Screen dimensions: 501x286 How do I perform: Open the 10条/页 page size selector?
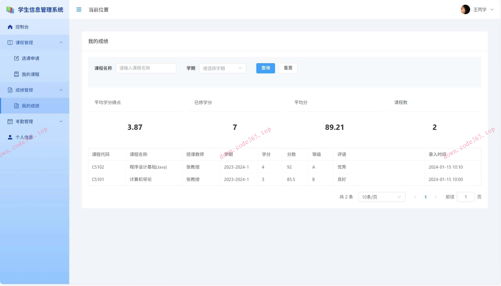click(x=381, y=197)
